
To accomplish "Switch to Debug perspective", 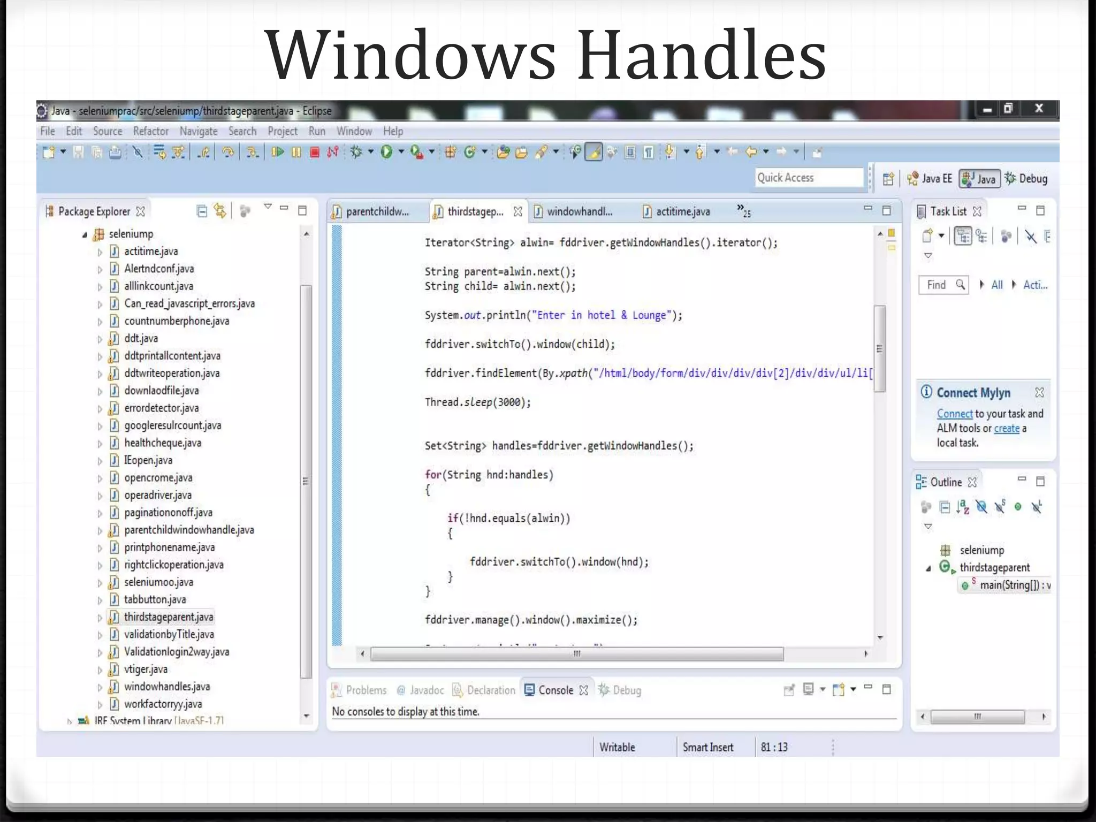I will coord(1026,179).
